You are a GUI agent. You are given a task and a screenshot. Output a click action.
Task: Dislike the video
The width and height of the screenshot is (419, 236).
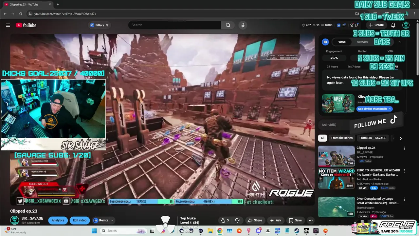(x=238, y=220)
